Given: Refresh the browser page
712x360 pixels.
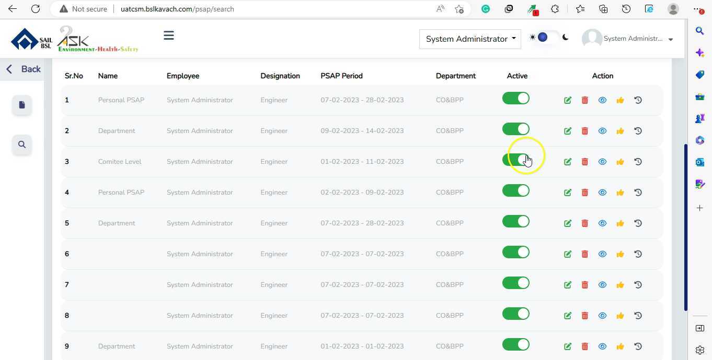Looking at the screenshot, I should point(36,9).
